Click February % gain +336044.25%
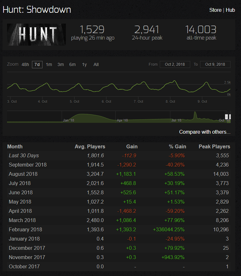Image resolution: width=241 pixels, height=276 pixels. point(169,229)
